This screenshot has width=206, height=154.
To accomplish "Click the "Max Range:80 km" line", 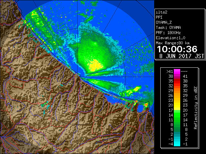I will click(x=173, y=43).
